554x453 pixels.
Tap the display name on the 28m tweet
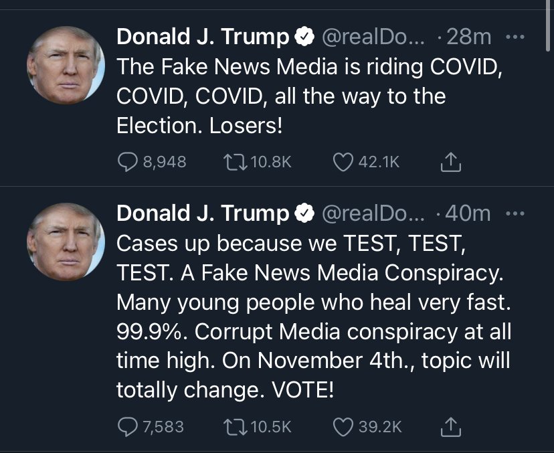click(203, 38)
